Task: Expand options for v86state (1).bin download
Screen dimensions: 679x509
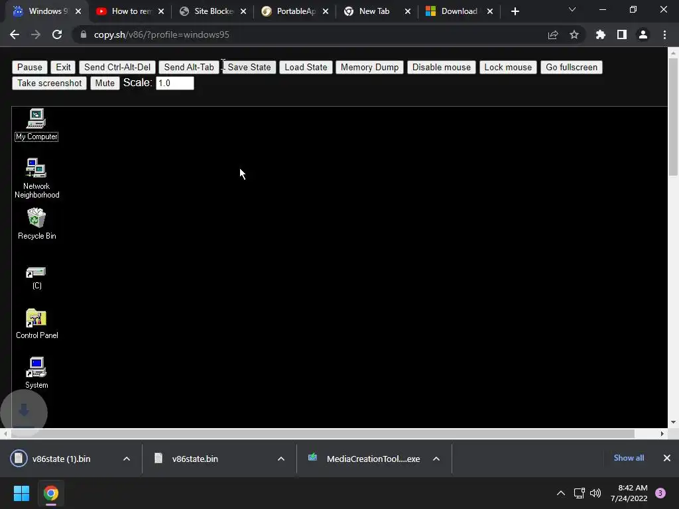Action: coord(127,459)
